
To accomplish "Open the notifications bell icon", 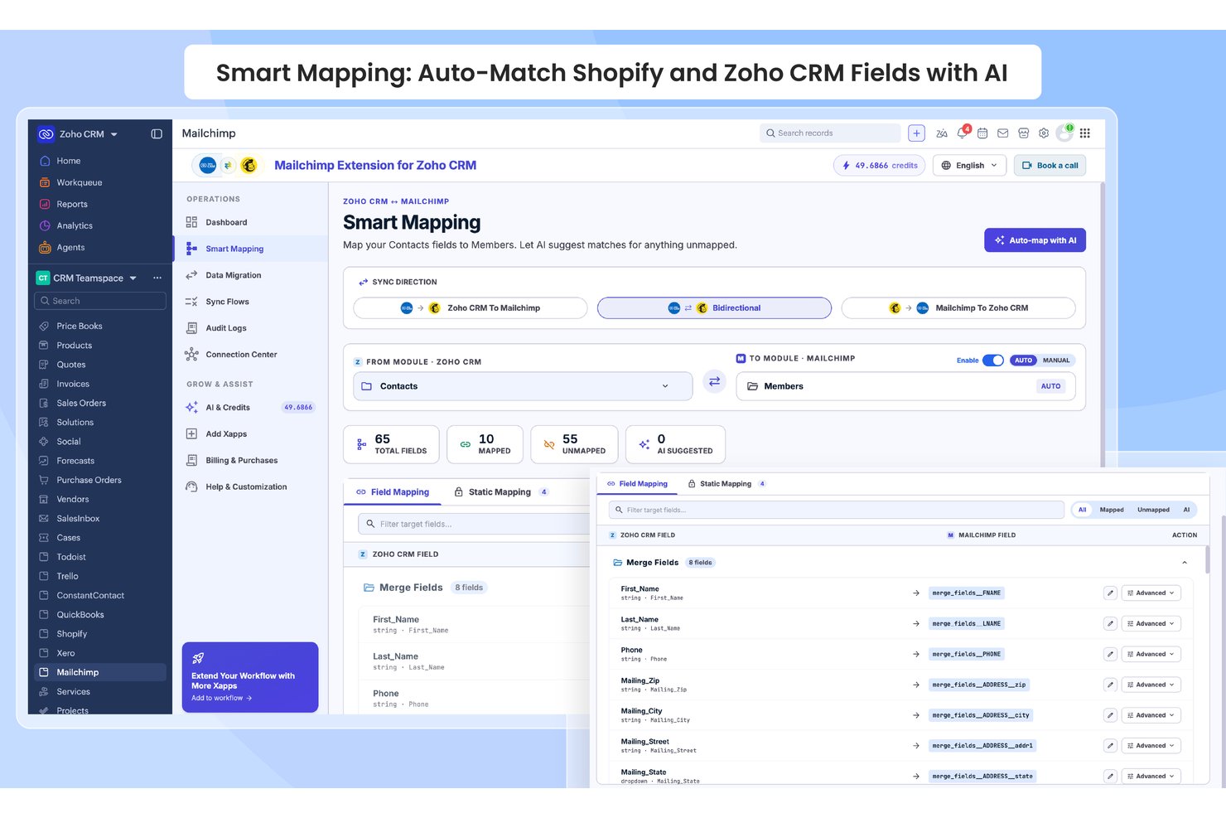I will click(x=962, y=133).
